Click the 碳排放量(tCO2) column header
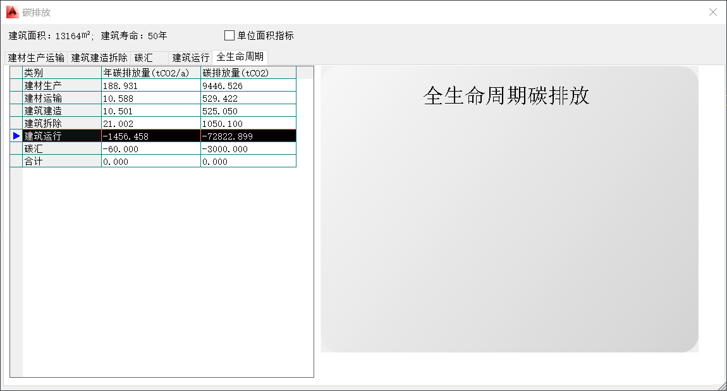The width and height of the screenshot is (727, 391). point(248,73)
